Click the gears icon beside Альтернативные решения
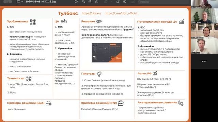The image size is (218, 122). pyautogui.click(x=181, y=103)
